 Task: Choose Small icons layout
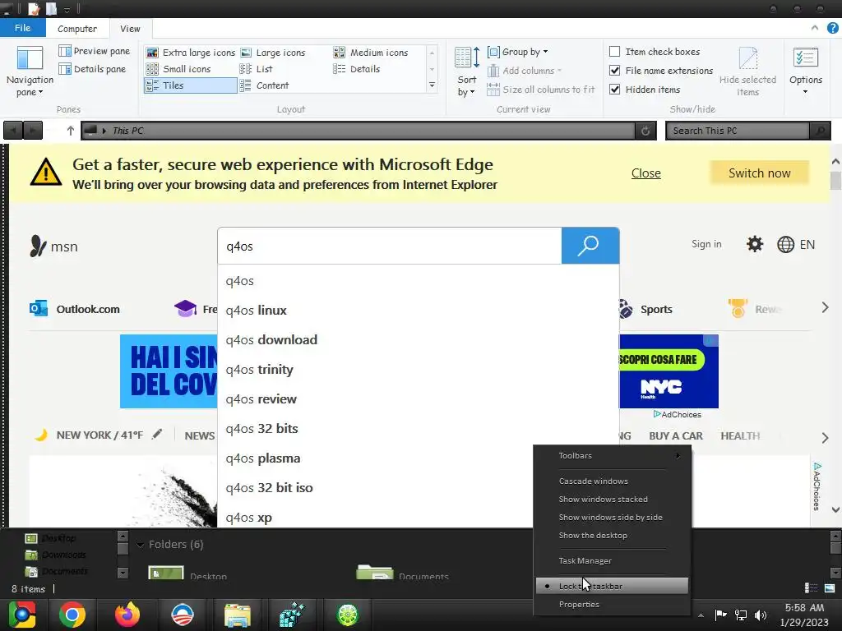coord(178,69)
